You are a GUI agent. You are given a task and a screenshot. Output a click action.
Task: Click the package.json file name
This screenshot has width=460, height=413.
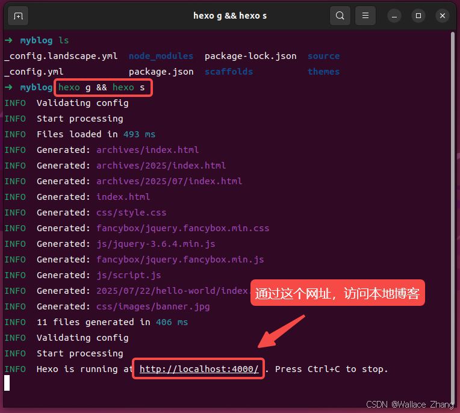pos(161,72)
